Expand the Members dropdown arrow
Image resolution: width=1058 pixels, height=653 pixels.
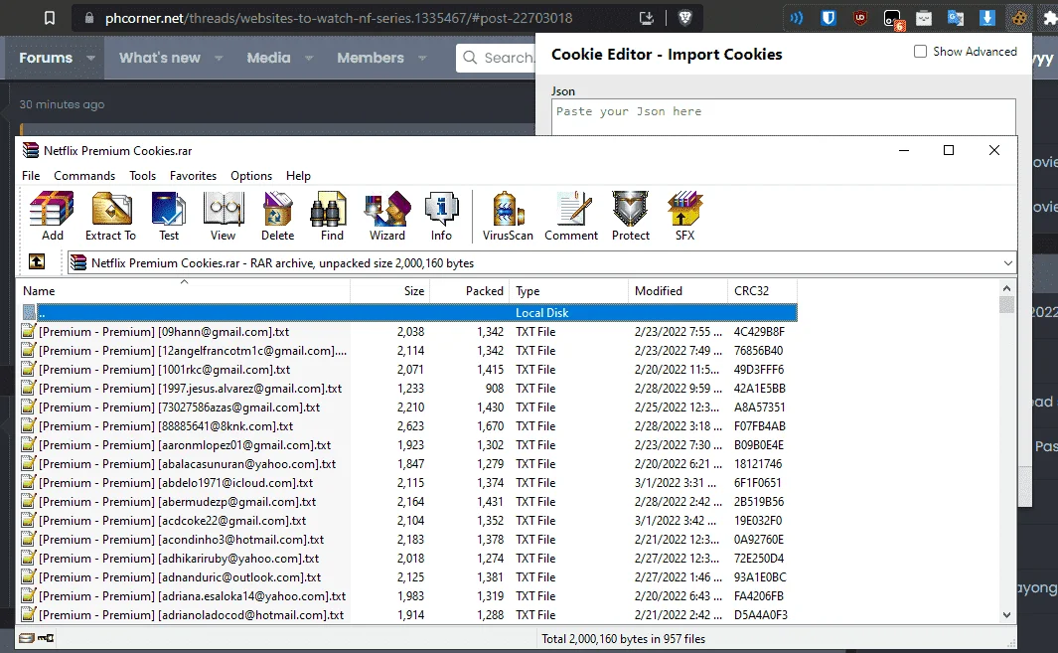click(x=422, y=58)
